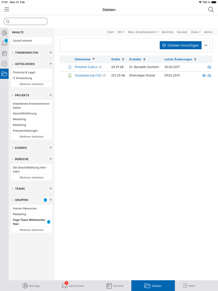The height and width of the screenshot is (291, 218).
Task: Download Protokoll 3.docx via cloud icon
Action: [209, 67]
